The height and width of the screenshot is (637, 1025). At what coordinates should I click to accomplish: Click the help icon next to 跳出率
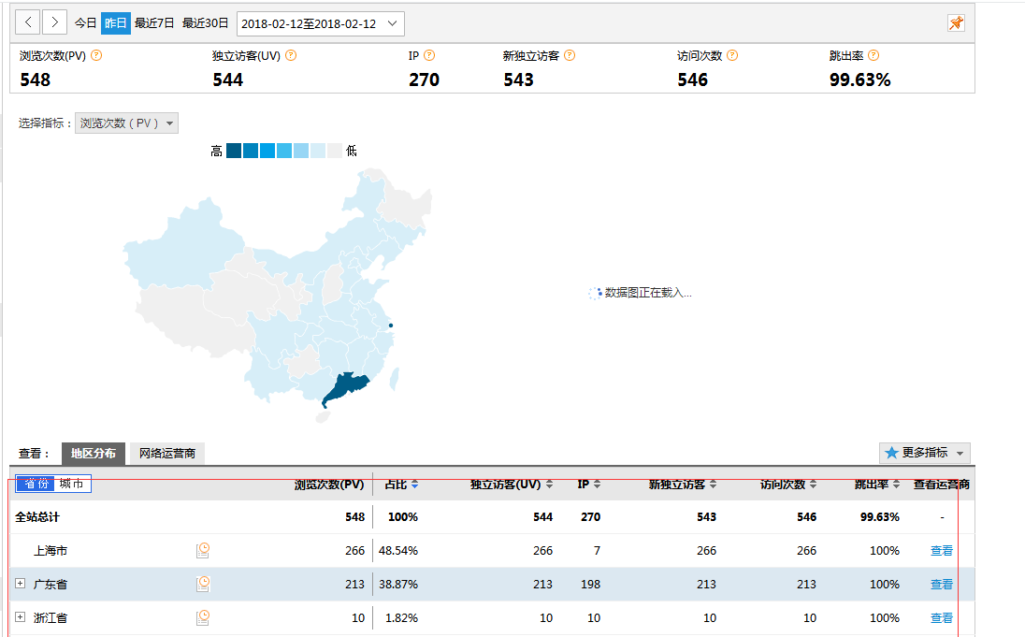[873, 55]
